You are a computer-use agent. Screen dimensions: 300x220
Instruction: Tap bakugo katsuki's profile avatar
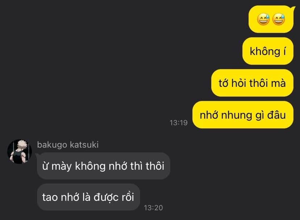[x=20, y=151]
